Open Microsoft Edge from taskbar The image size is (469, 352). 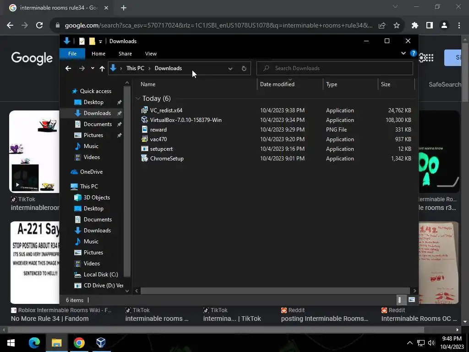34,342
